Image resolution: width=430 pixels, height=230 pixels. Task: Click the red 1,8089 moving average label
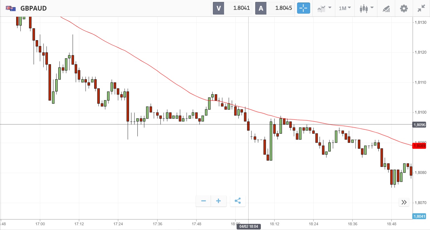coord(419,146)
